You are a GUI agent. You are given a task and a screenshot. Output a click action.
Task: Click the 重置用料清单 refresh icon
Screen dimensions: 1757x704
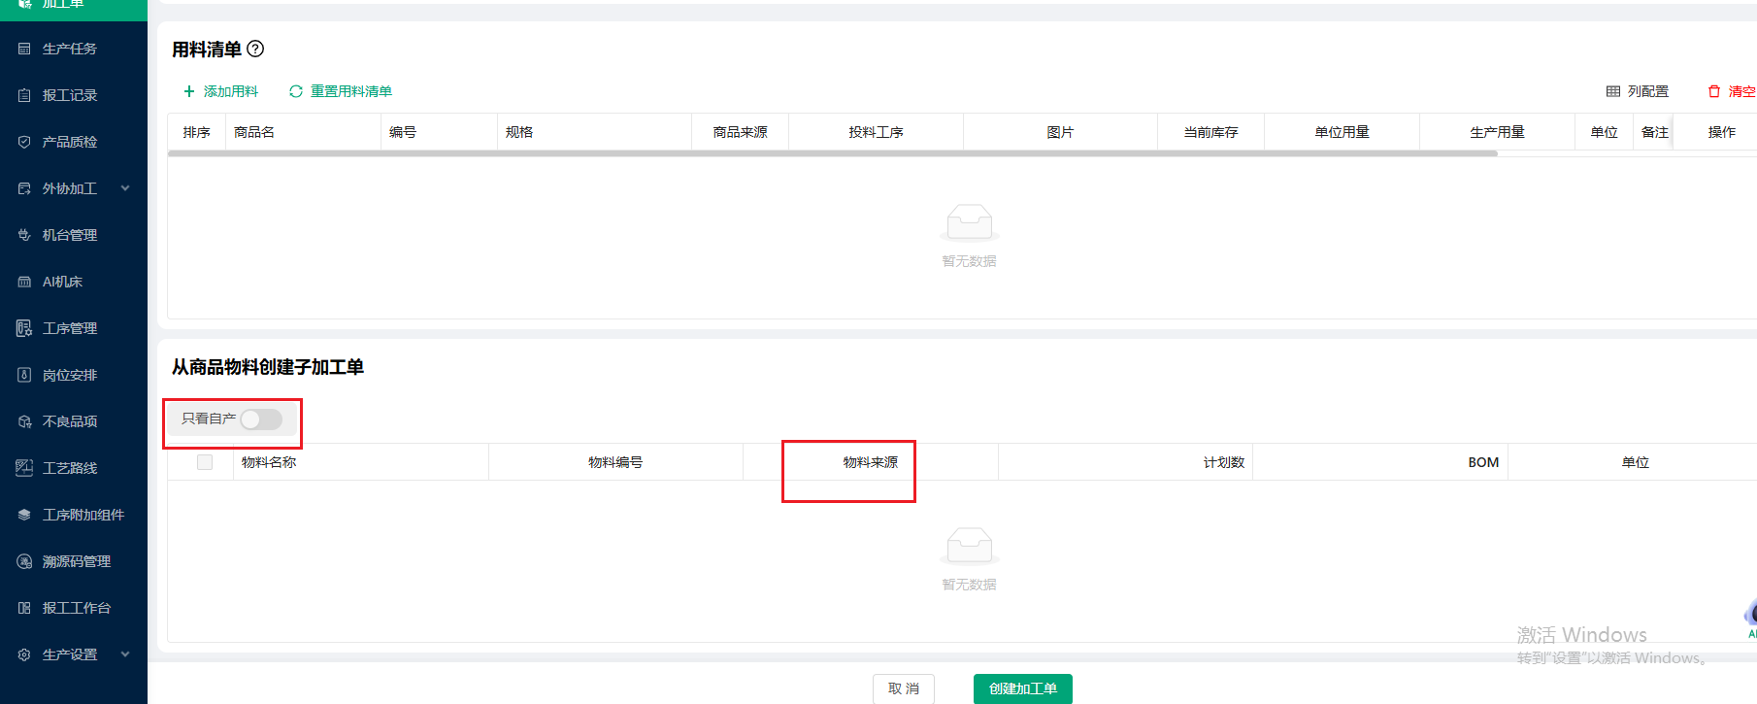(x=296, y=91)
